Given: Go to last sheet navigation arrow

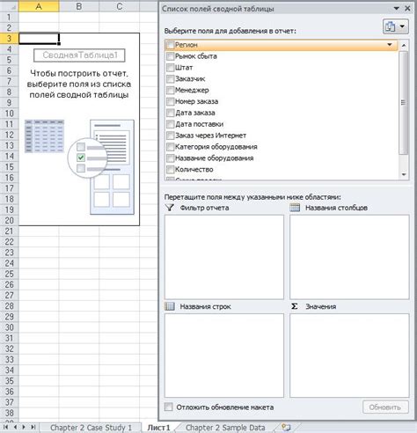Looking at the screenshot, I should 33,427.
